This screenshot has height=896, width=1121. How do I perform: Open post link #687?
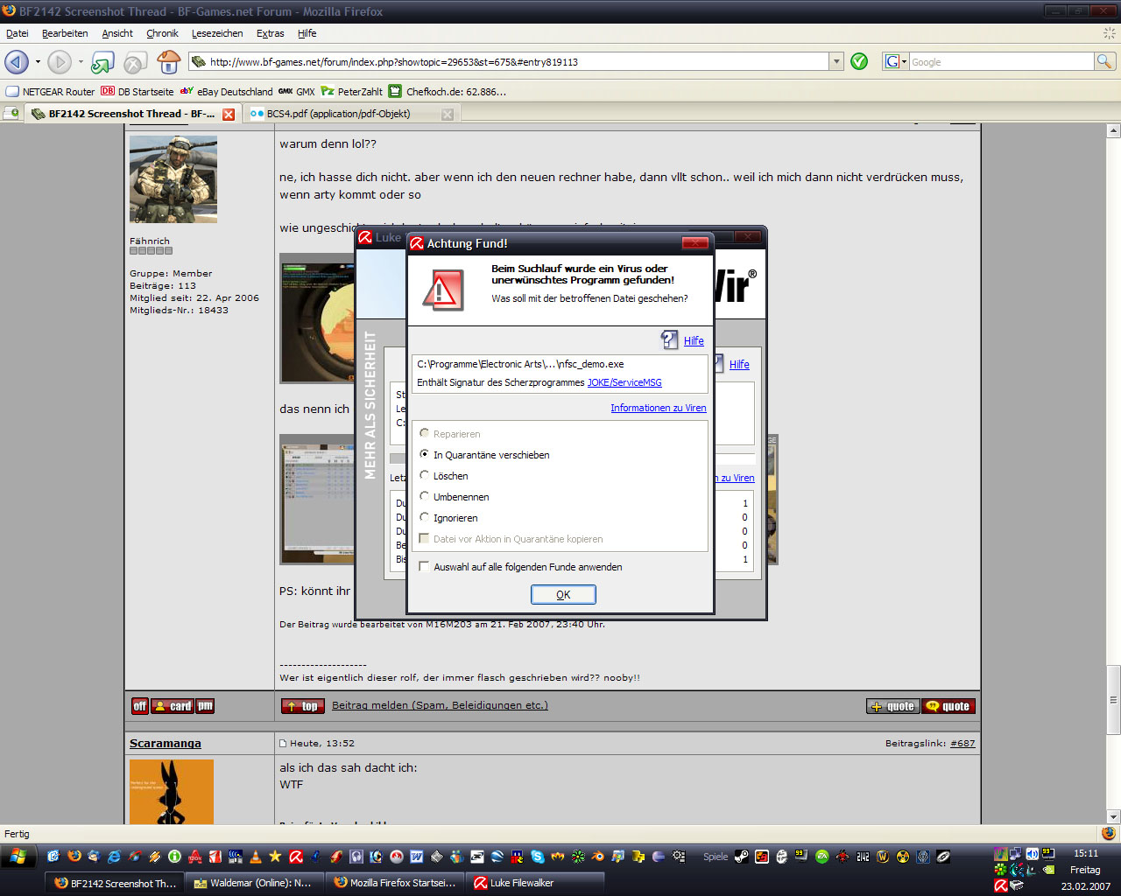point(962,743)
